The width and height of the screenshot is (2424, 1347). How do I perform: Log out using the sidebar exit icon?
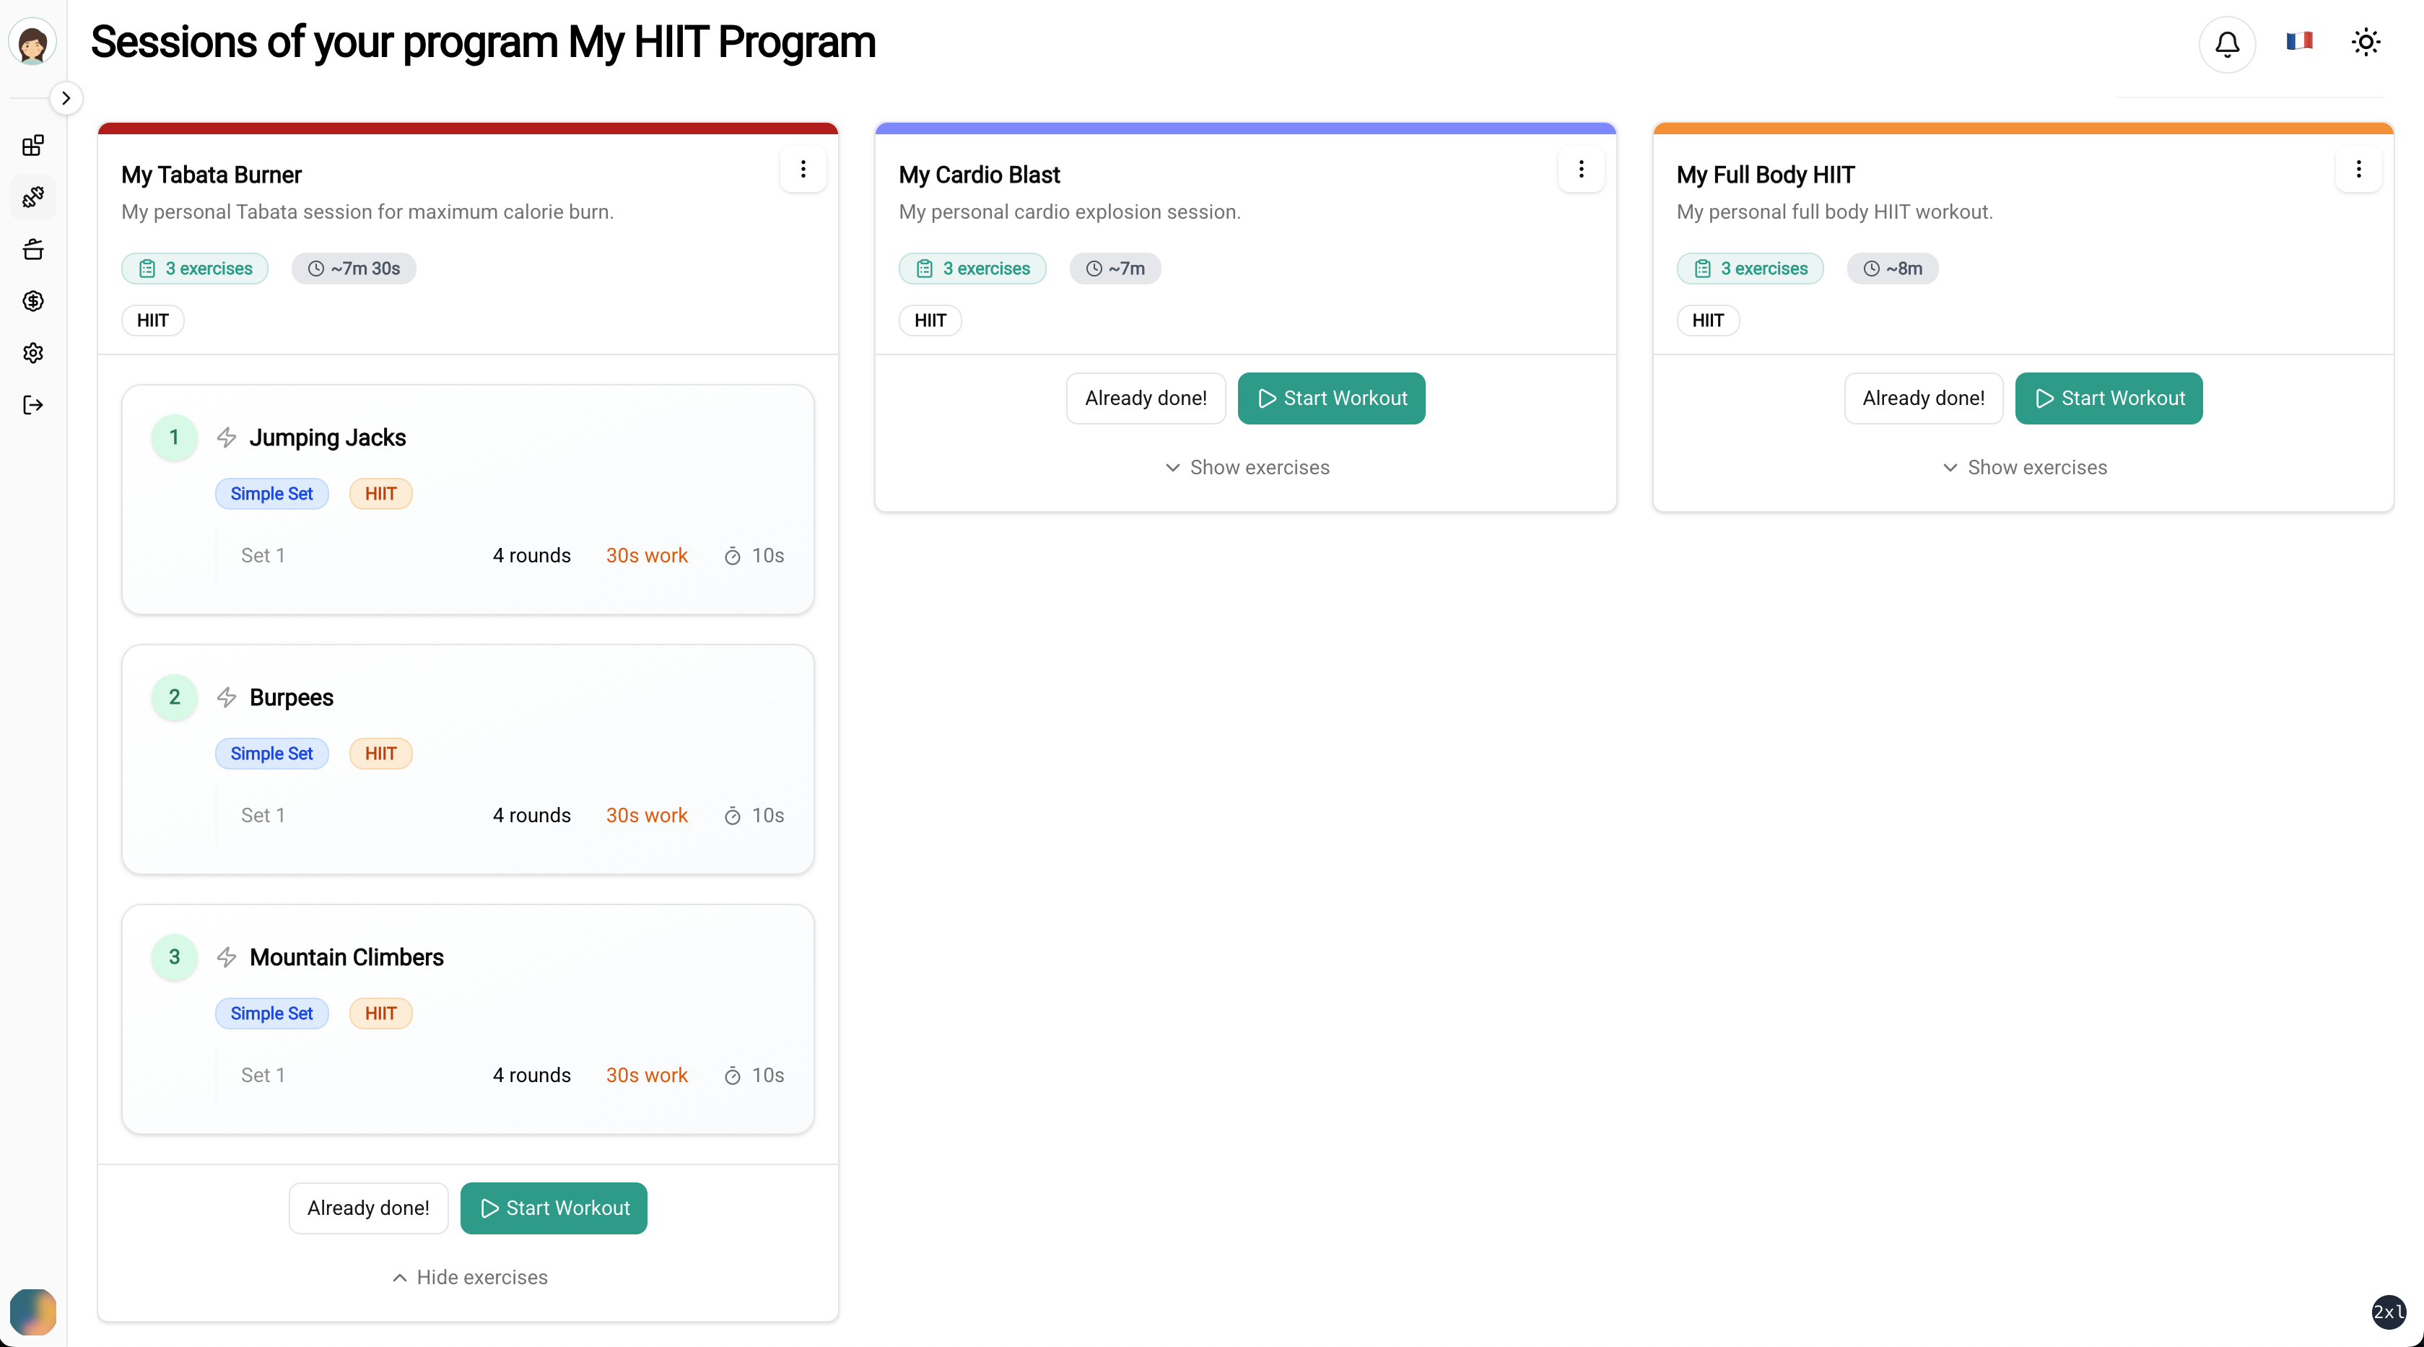[x=33, y=405]
